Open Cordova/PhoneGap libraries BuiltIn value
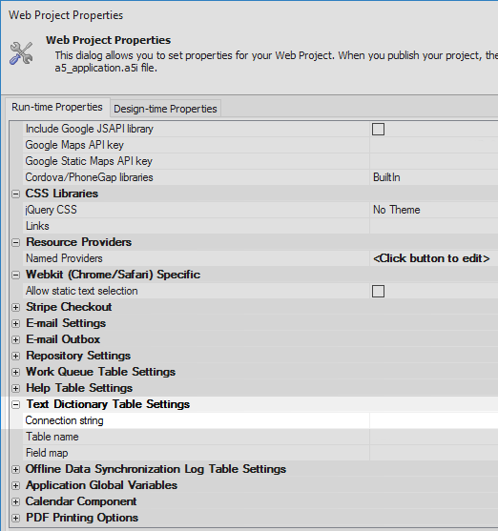The image size is (498, 531). pyautogui.click(x=433, y=177)
